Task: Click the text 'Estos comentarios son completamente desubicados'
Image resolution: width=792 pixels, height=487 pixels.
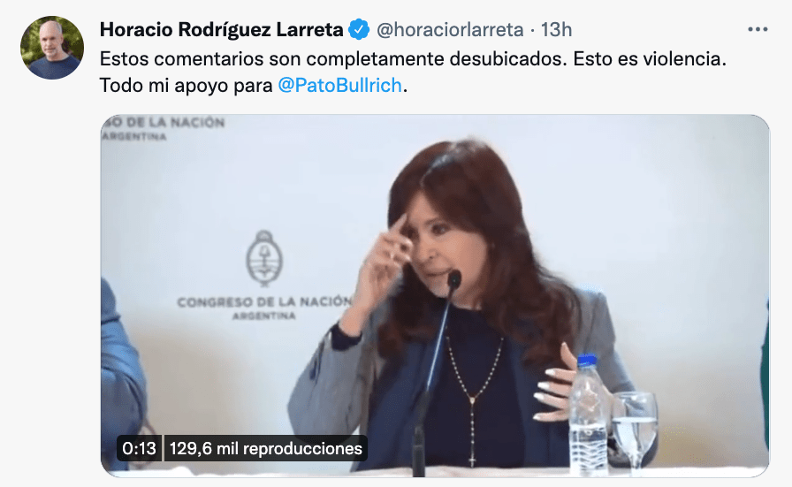Action: coord(331,59)
